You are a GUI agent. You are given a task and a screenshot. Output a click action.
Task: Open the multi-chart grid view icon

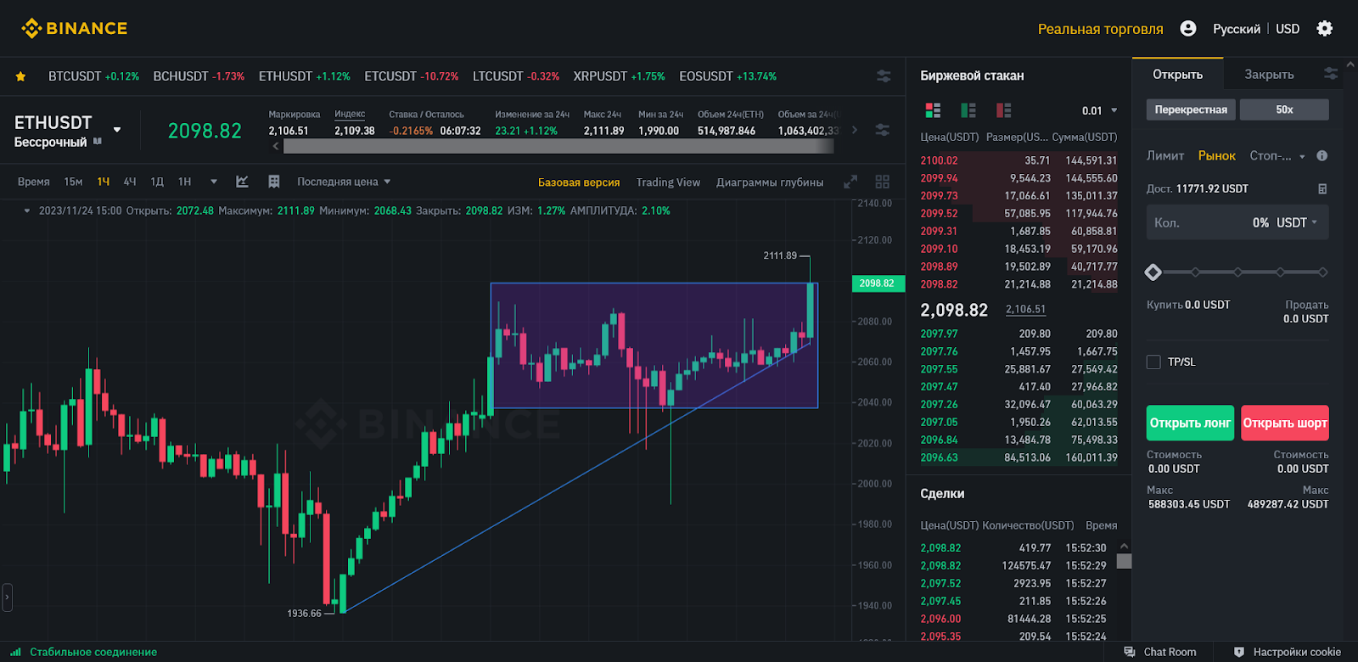click(883, 182)
